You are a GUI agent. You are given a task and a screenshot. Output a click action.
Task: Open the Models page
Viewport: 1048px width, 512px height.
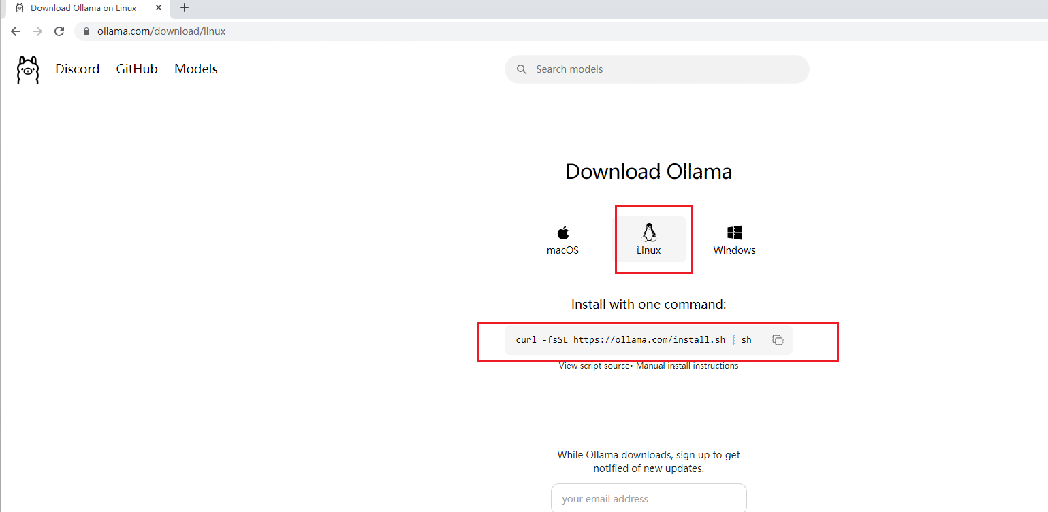(x=196, y=69)
